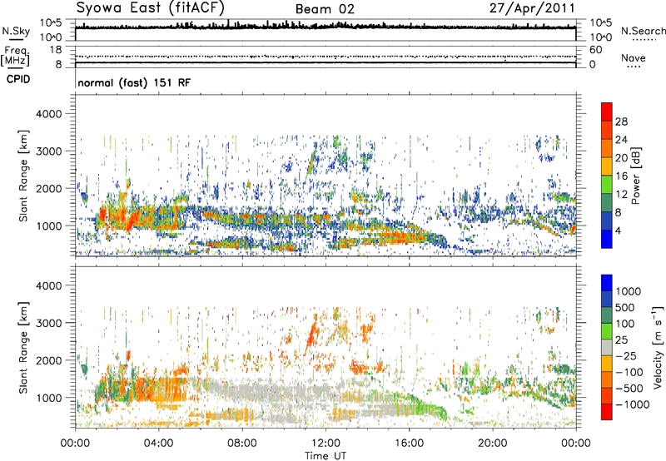This screenshot has height=461, width=666.
Task: Click the "Syowa East (fitACF)" plot title
Action: (x=150, y=7)
